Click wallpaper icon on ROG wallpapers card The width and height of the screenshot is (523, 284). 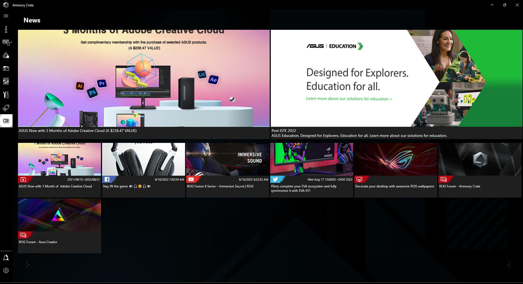(359, 179)
